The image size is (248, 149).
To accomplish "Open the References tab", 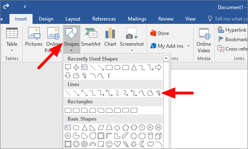I will pos(104,19).
